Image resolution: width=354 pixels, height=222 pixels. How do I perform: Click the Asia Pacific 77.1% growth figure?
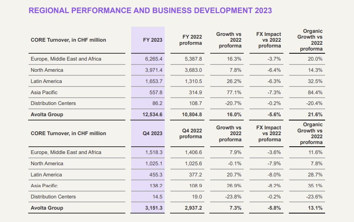tap(234, 93)
